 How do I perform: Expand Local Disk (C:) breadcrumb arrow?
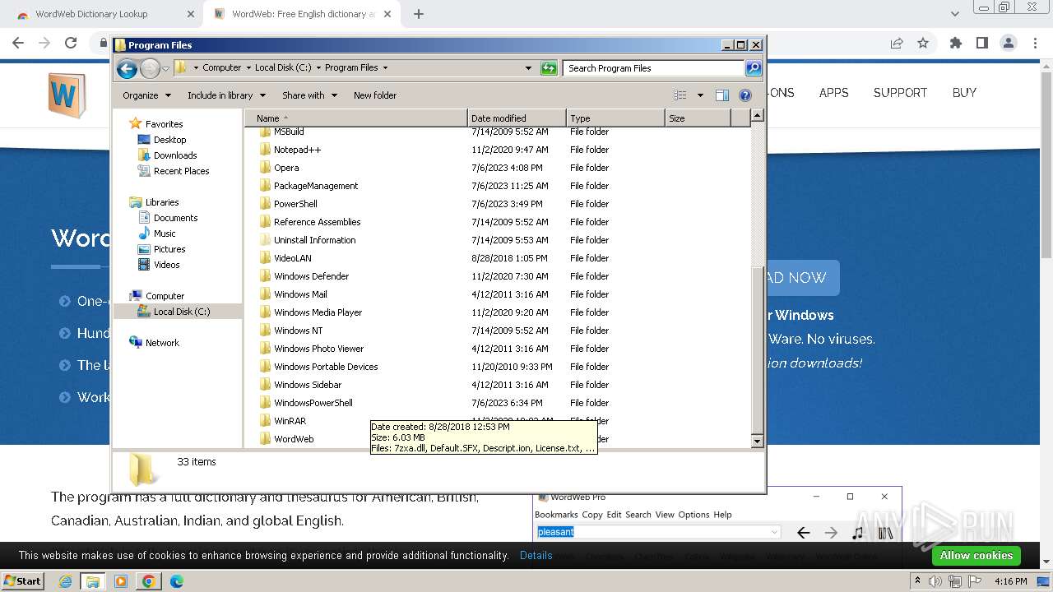(x=318, y=68)
